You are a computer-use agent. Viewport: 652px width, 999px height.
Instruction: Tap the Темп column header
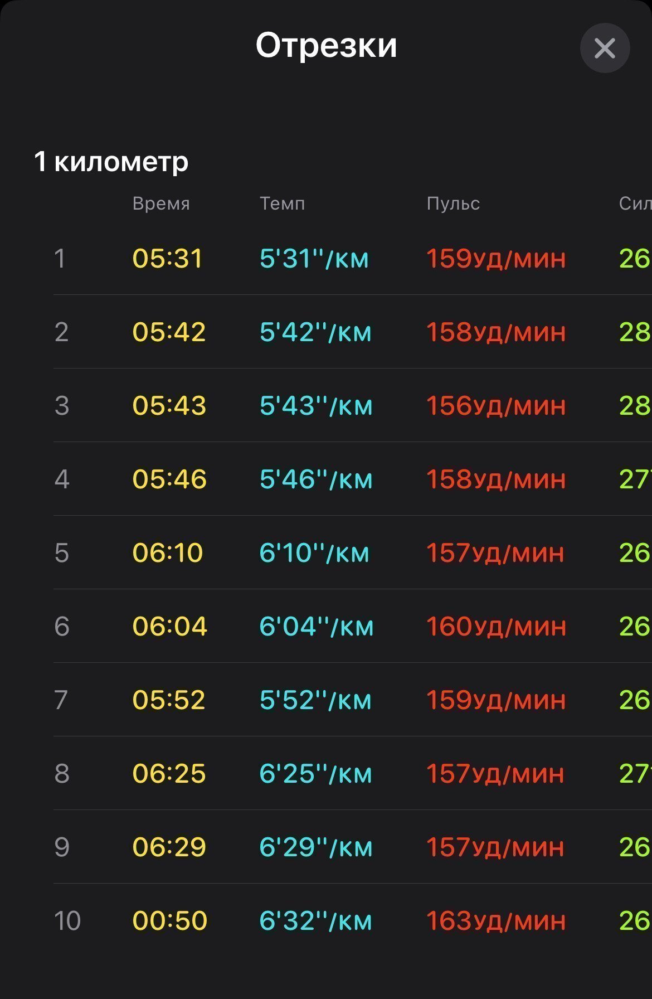(x=282, y=203)
